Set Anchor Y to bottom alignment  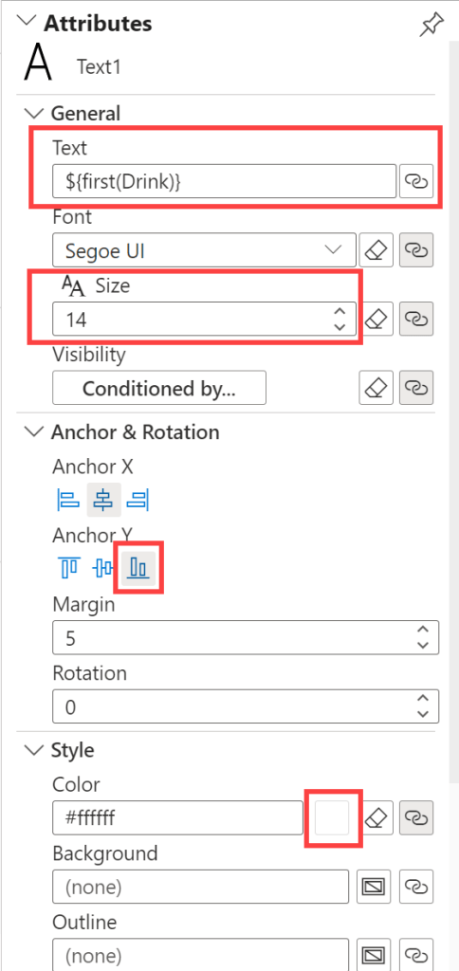(138, 567)
